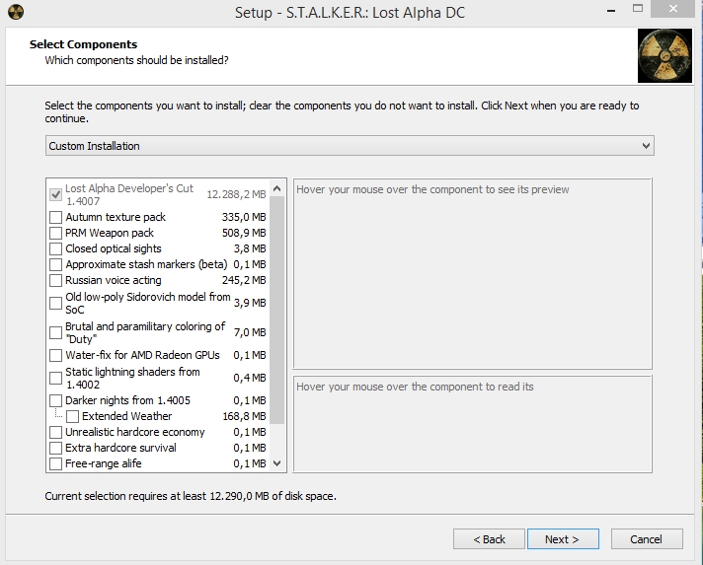Click the dropdown arrow of installation type

click(x=646, y=146)
